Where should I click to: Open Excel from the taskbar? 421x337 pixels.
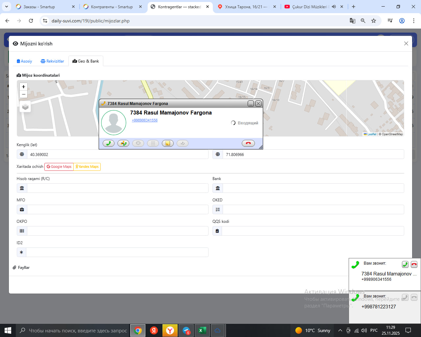click(202, 330)
